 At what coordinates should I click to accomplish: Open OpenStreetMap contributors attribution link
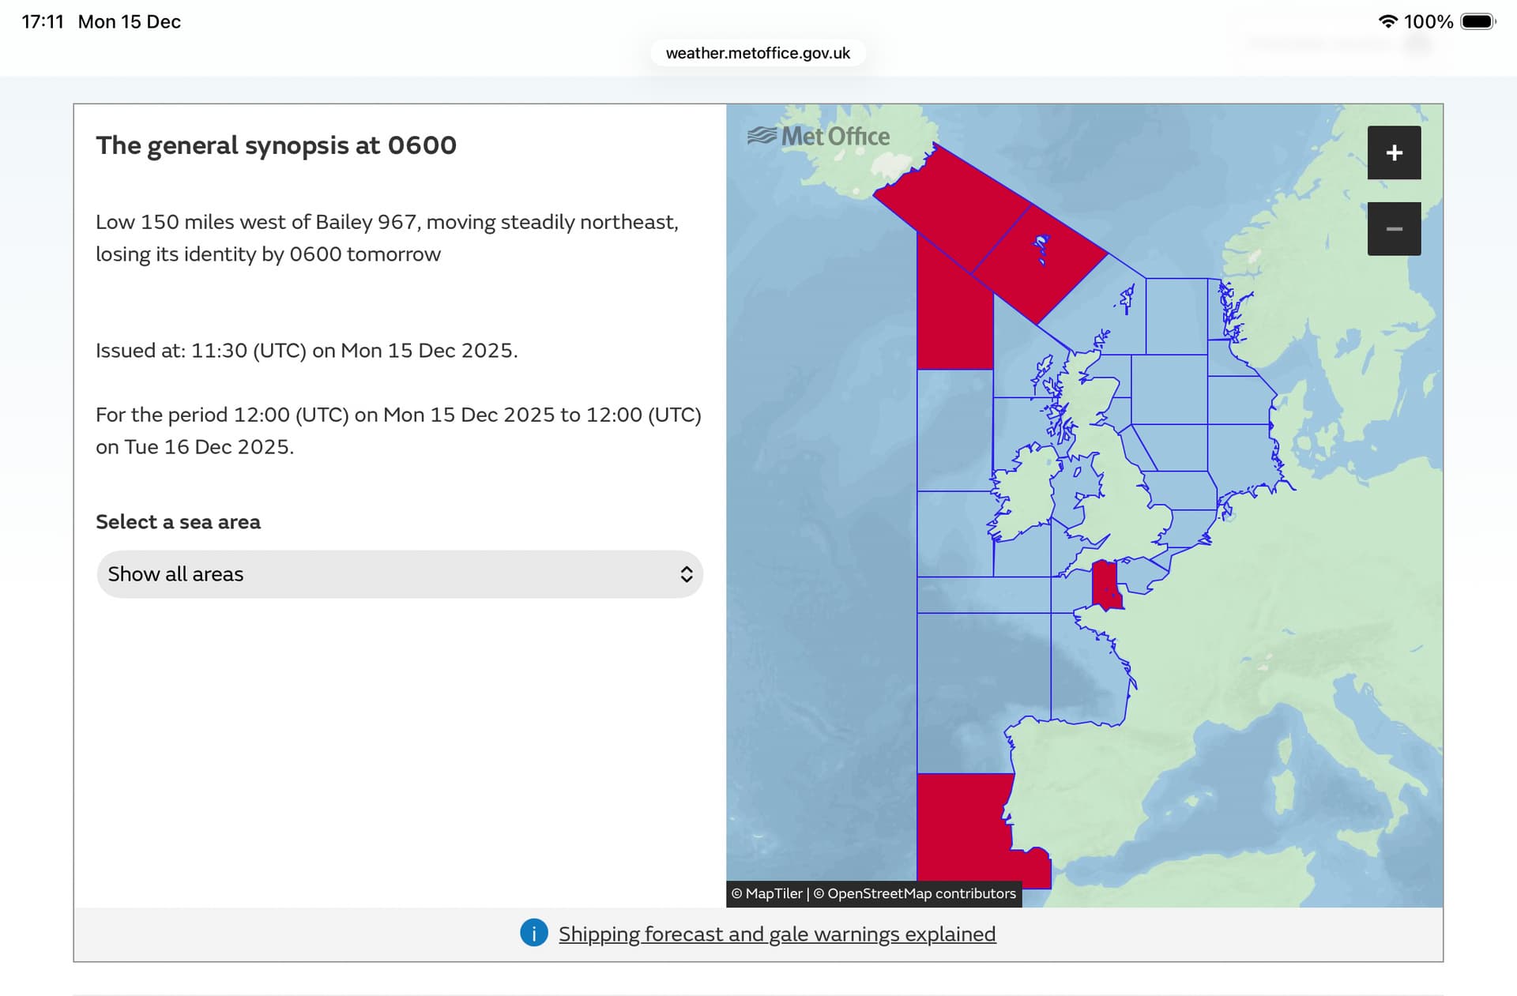(x=921, y=893)
